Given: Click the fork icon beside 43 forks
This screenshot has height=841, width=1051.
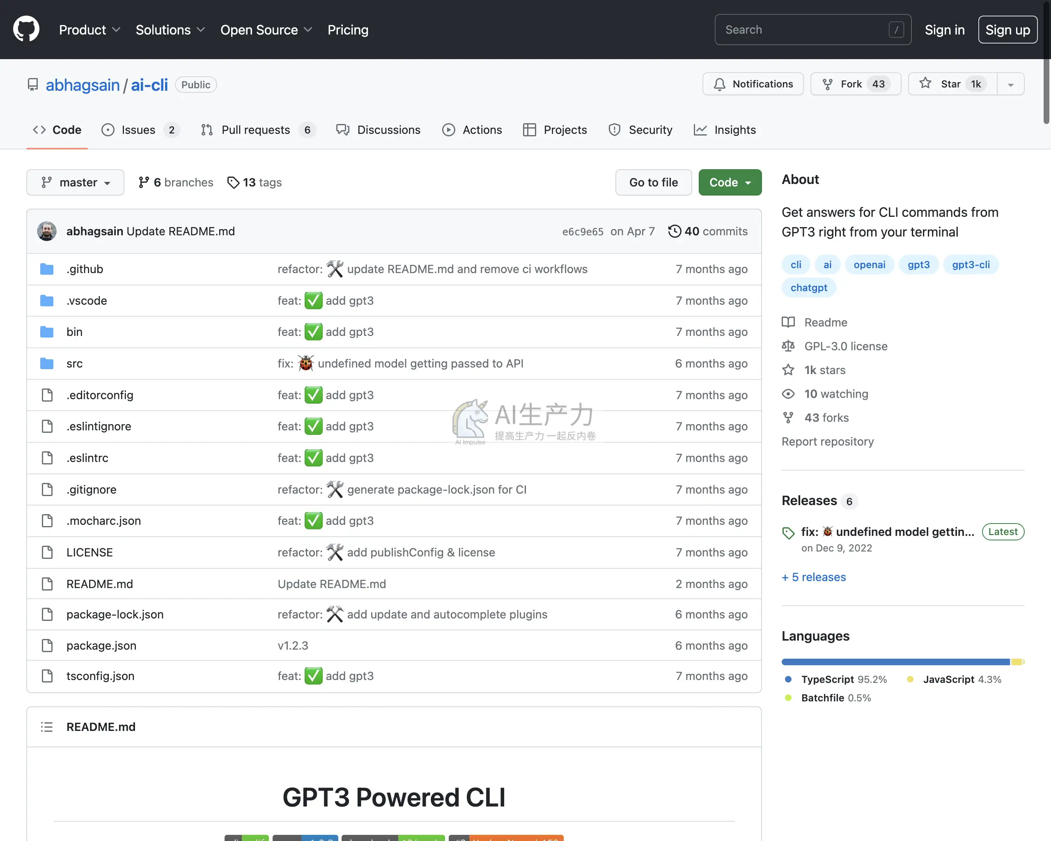Looking at the screenshot, I should pyautogui.click(x=788, y=418).
